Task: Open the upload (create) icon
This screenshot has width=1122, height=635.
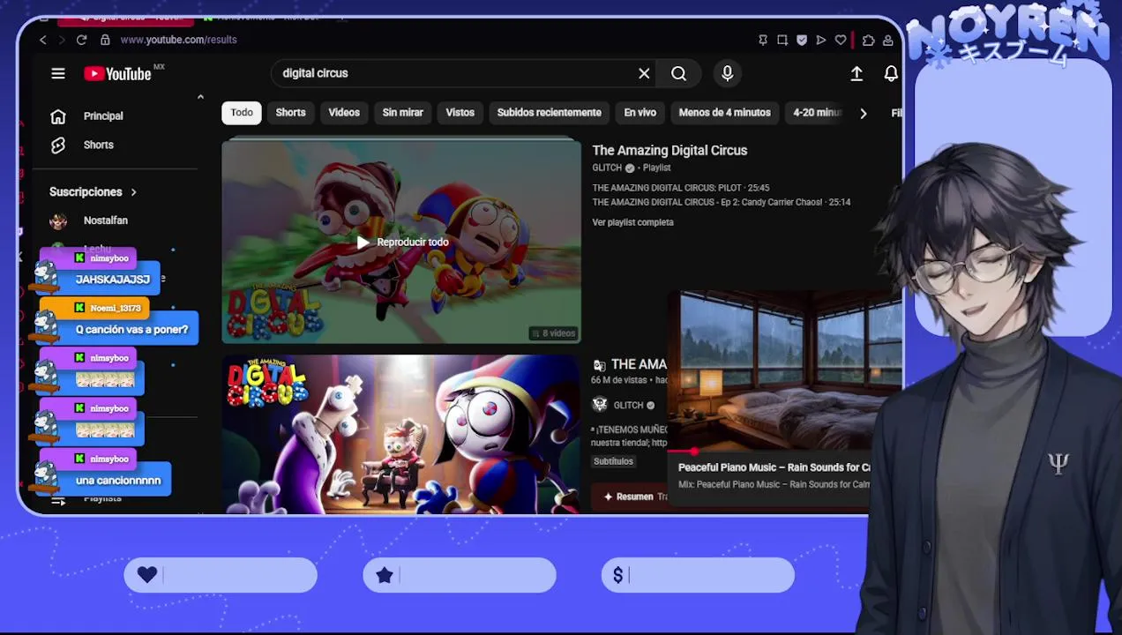Action: click(856, 74)
